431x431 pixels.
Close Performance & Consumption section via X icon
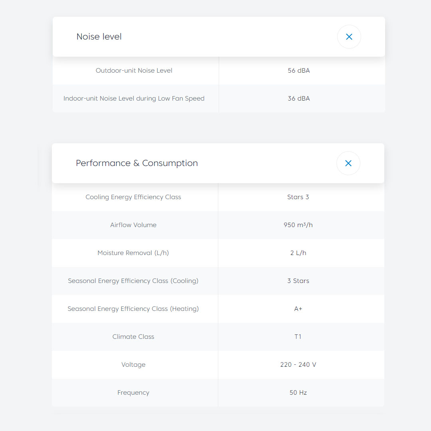coord(348,163)
